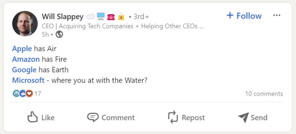This screenshot has width=296, height=134.
Task: Click the Comment speech bubble icon
Action: pos(93,117)
